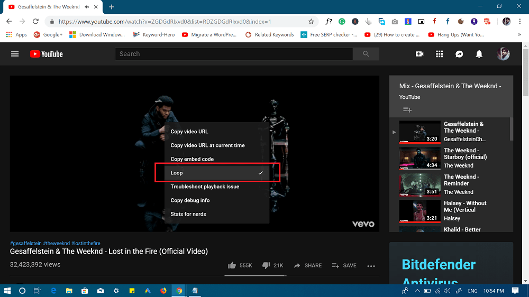Mute audio icon on the YouTube tab
529x297 pixels.
(x=87, y=7)
